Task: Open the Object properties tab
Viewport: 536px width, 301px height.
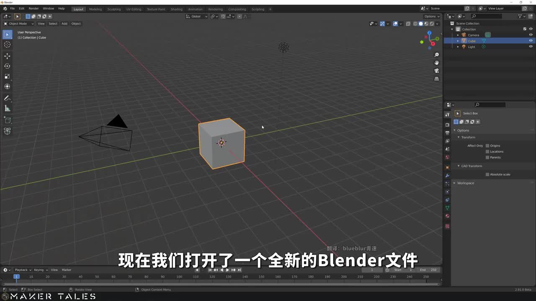Action: pos(447,167)
